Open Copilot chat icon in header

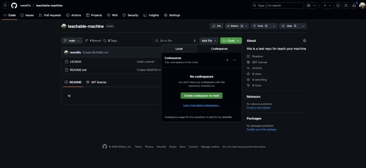[x=309, y=6]
